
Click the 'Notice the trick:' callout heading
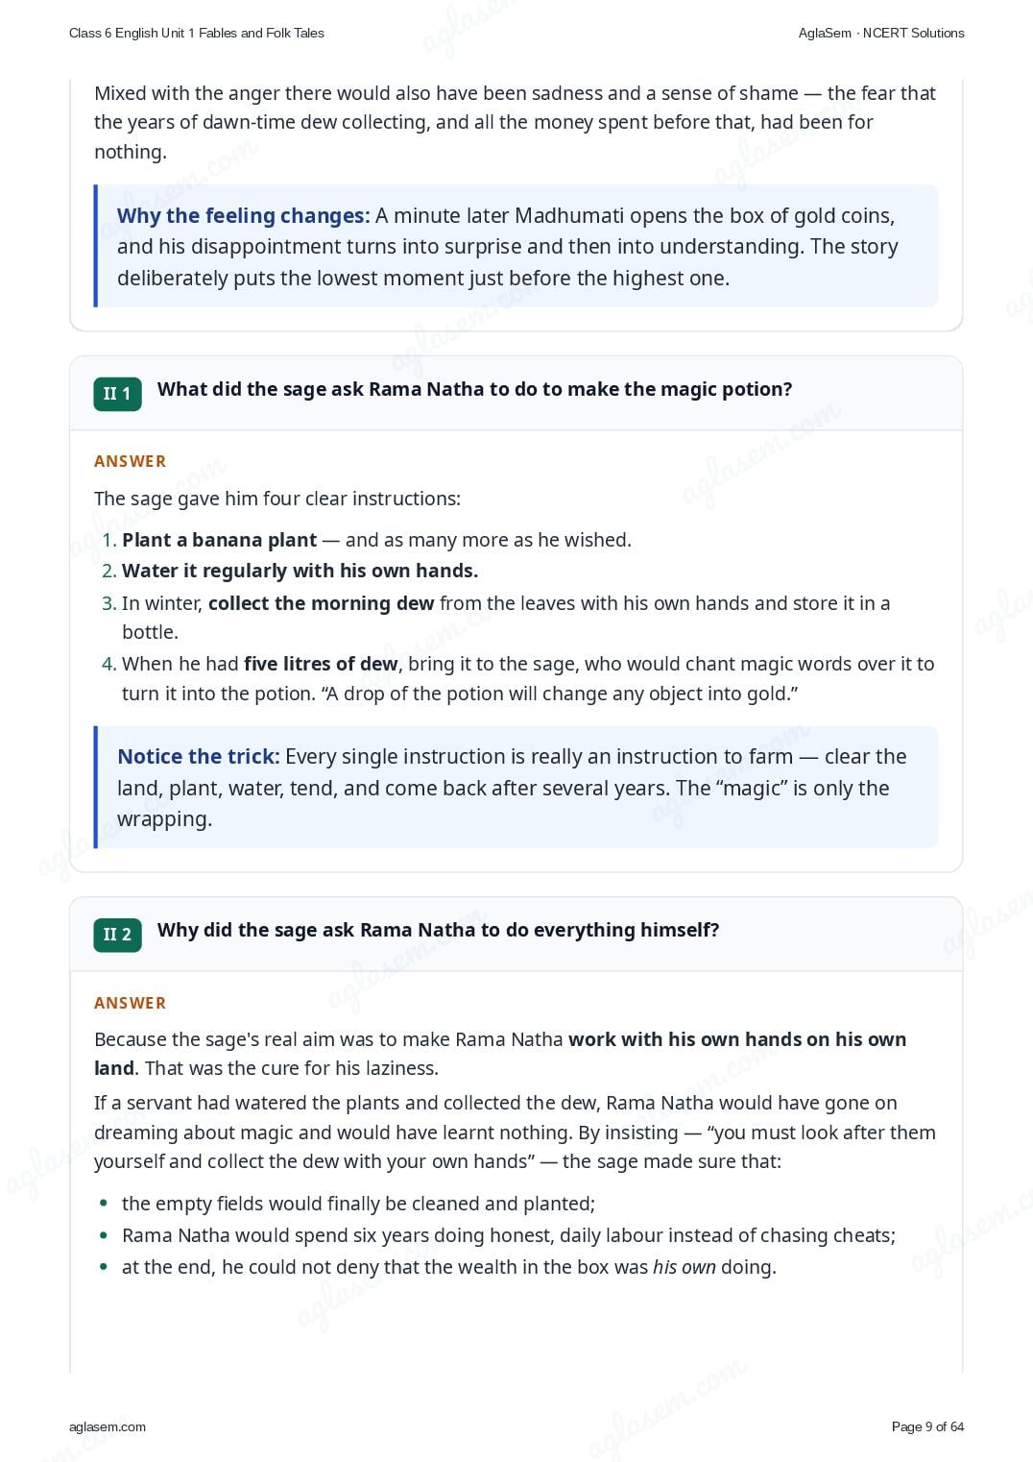[199, 757]
